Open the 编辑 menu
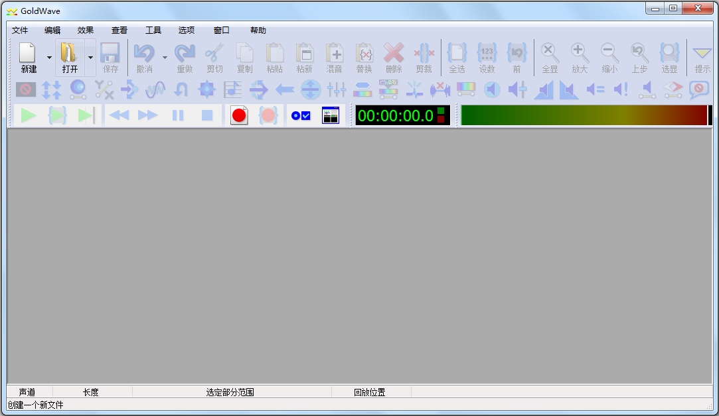The width and height of the screenshot is (719, 416). [x=52, y=30]
